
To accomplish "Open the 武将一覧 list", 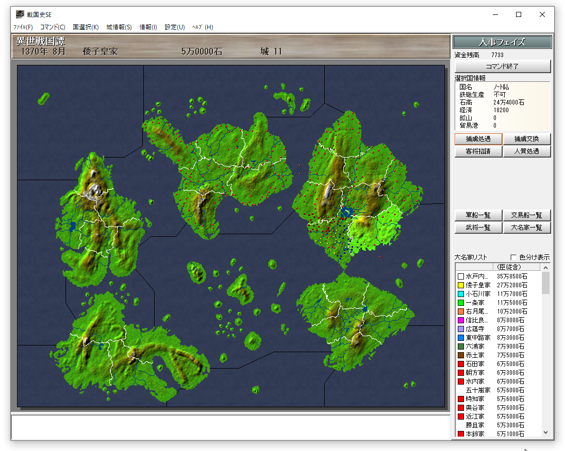I will point(478,228).
